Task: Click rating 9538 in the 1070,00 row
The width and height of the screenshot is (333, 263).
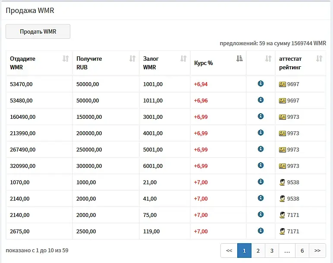Action: click(293, 183)
